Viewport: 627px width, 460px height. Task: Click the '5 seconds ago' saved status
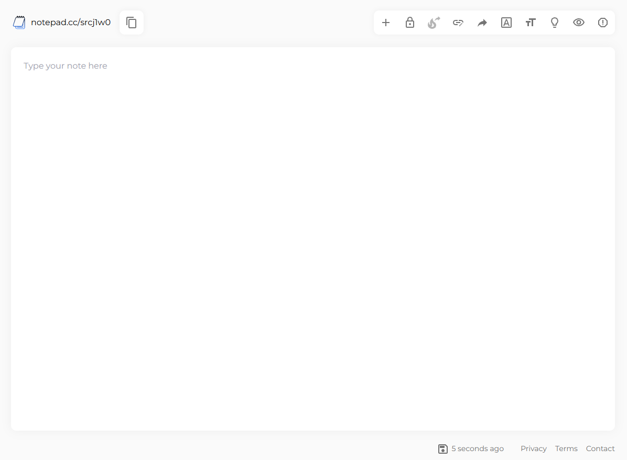(x=478, y=448)
